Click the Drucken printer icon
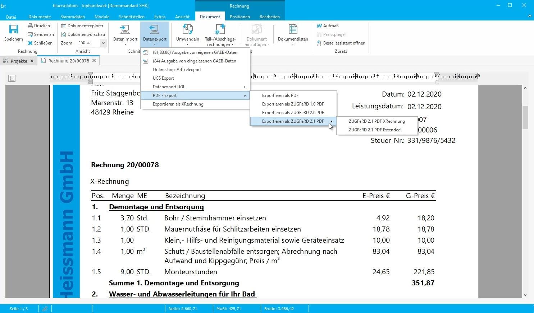The width and height of the screenshot is (534, 313). [x=30, y=26]
